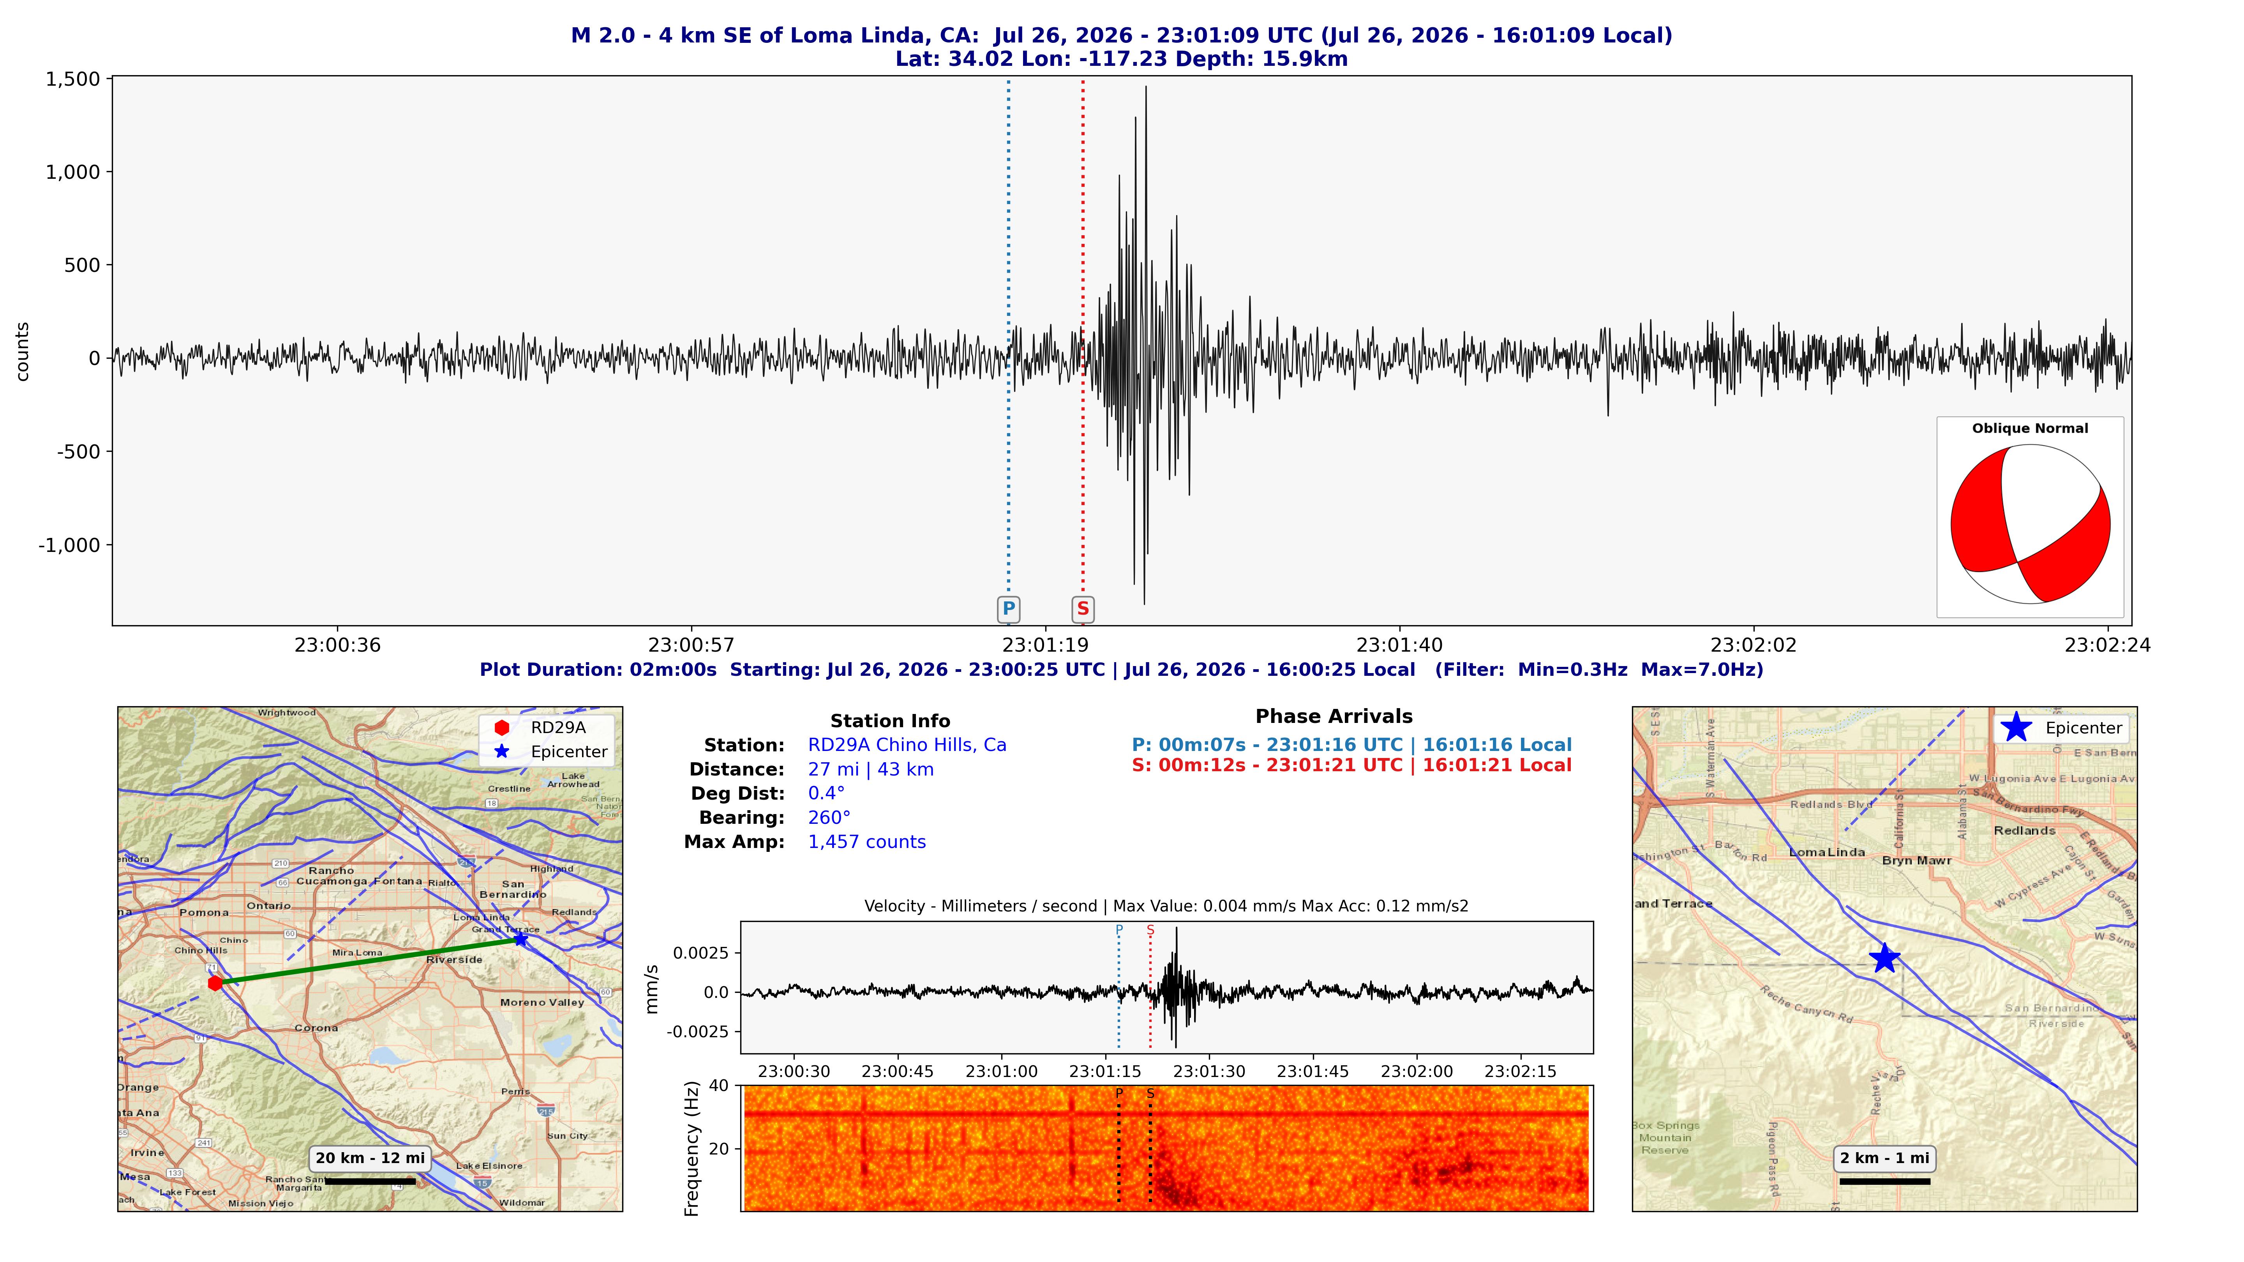Click the Oblique Normal focal mechanism beachball
This screenshot has width=2244, height=1262.
point(2030,524)
